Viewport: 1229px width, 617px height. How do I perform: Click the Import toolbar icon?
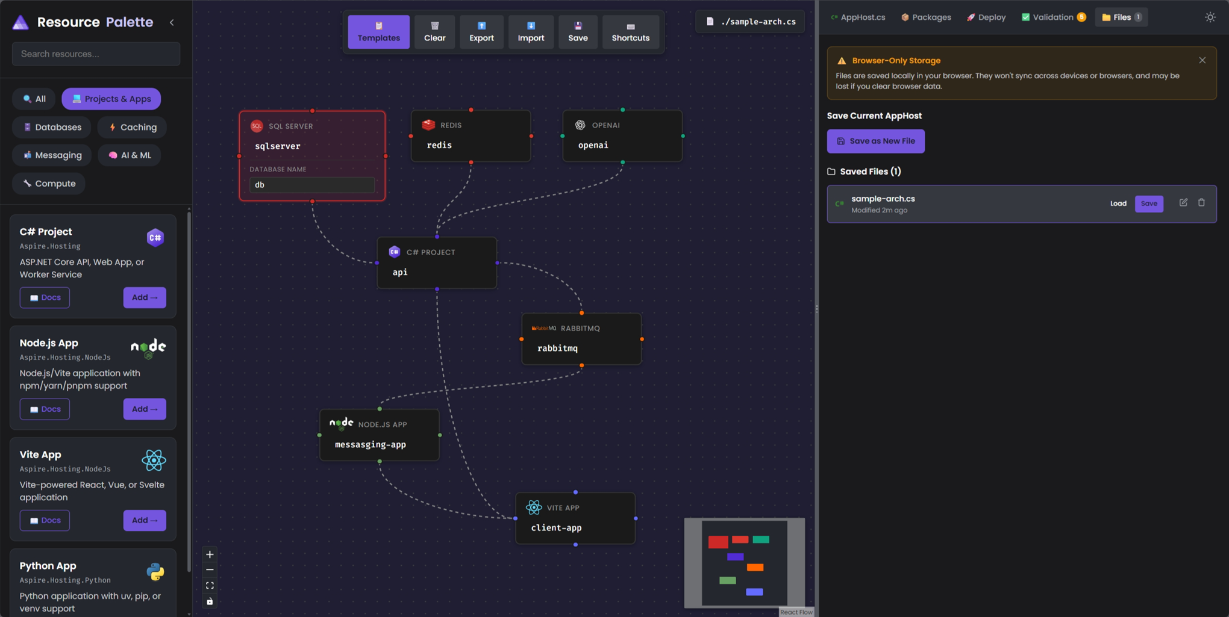(531, 31)
